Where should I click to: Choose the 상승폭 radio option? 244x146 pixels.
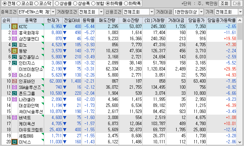coord(75,3)
